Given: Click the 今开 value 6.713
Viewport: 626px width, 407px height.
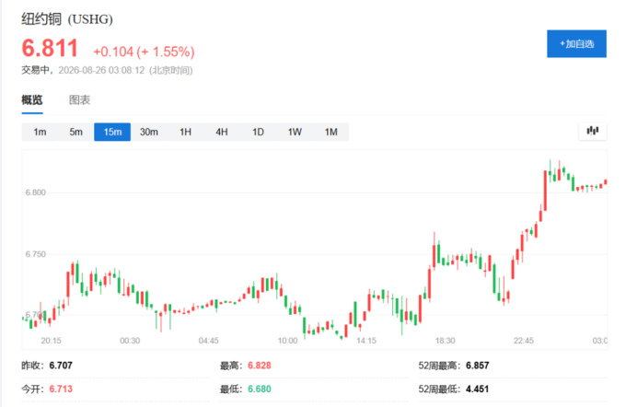Looking at the screenshot, I should (61, 389).
